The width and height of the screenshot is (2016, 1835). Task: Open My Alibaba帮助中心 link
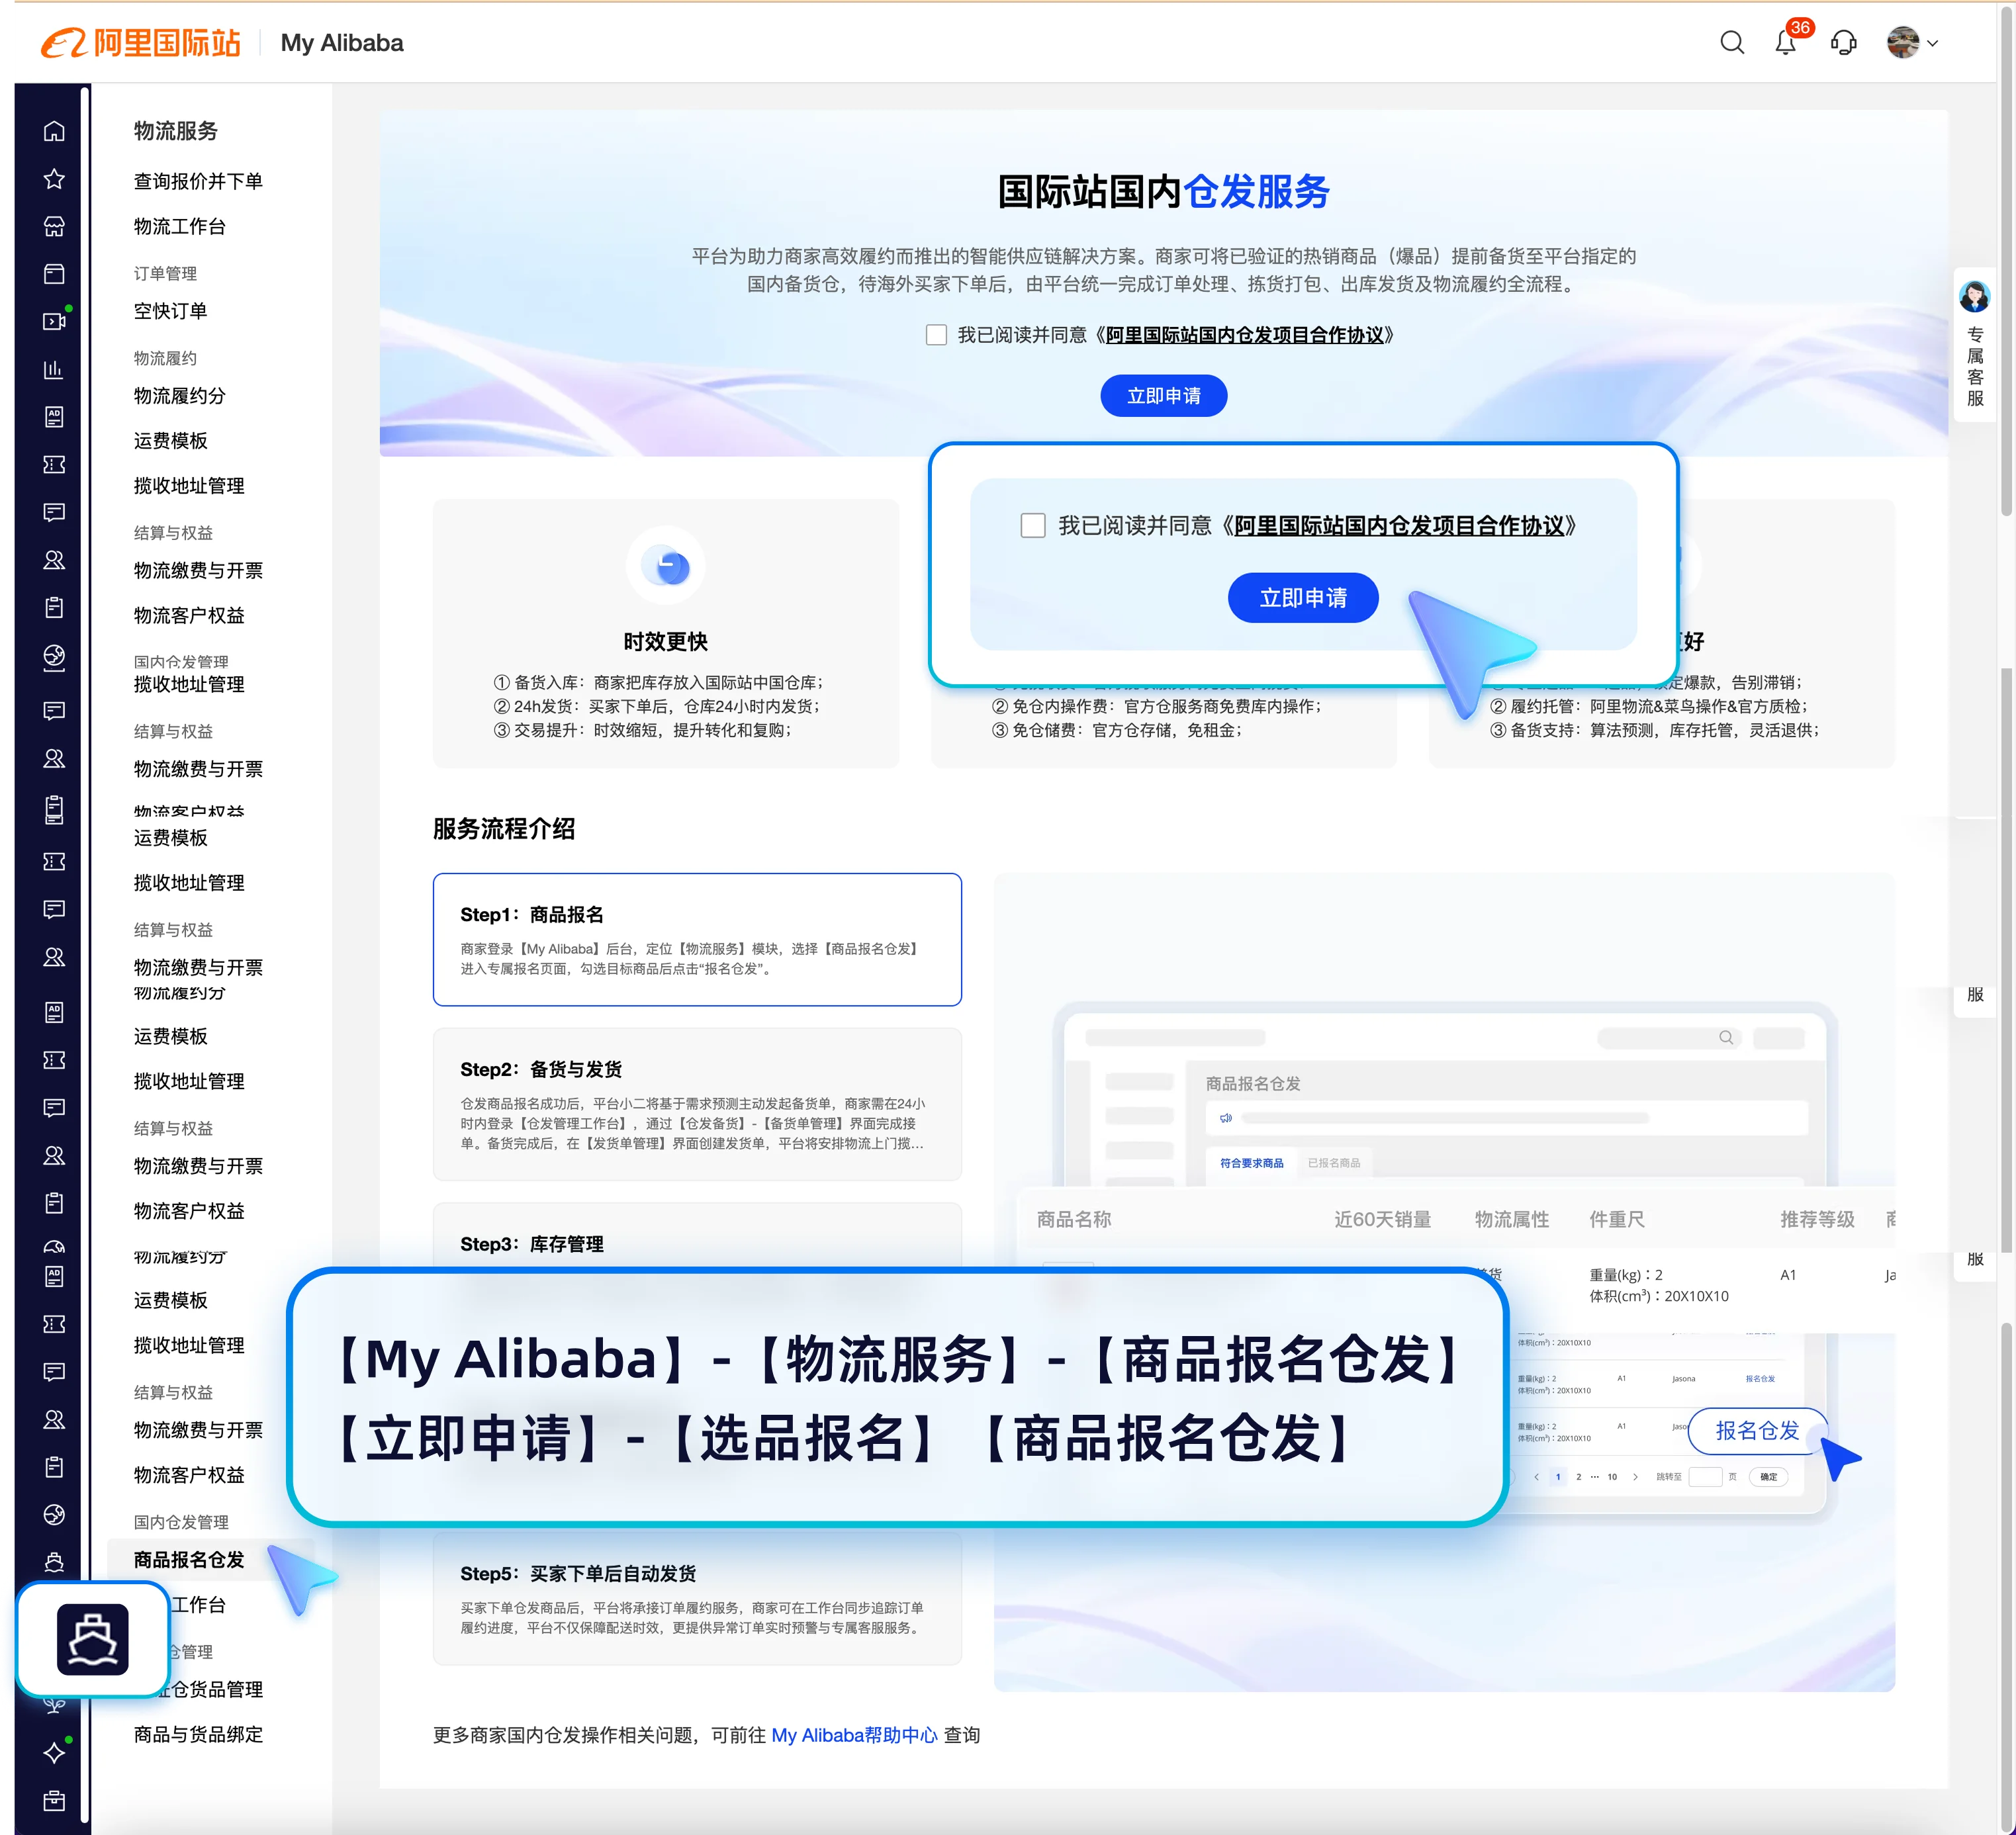pos(854,1735)
